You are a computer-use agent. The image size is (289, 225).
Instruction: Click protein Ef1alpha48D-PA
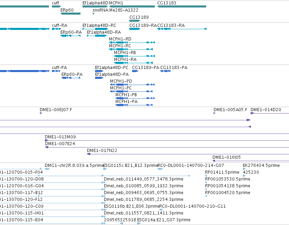point(99,78)
